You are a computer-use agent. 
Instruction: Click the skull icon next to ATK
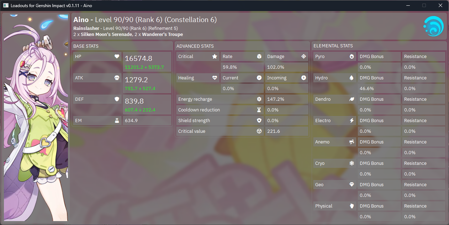tap(117, 78)
